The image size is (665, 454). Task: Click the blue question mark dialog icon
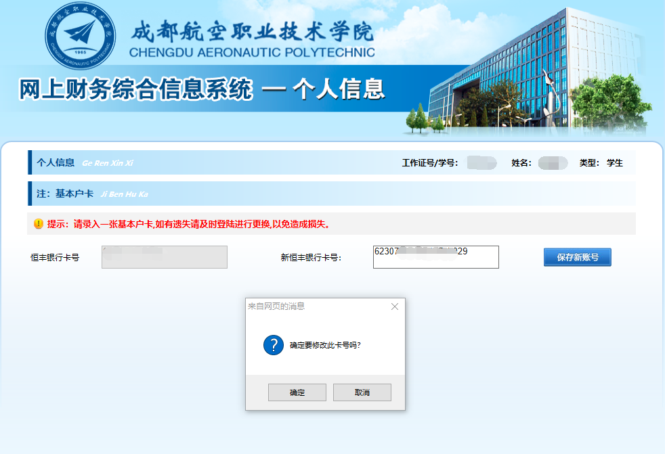[274, 345]
